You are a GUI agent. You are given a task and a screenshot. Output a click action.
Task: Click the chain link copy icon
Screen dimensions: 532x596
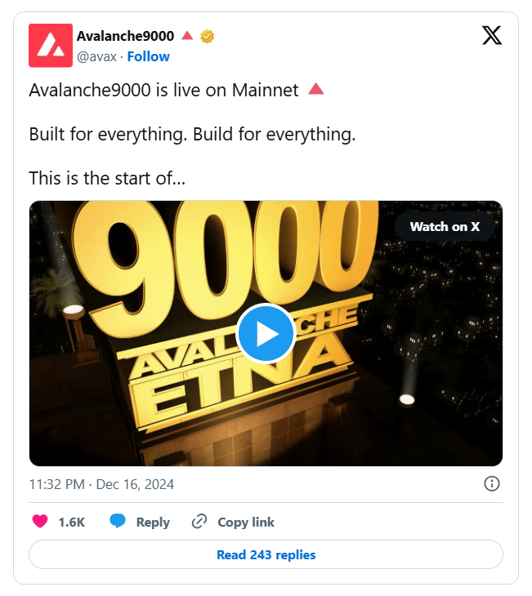[x=199, y=522]
